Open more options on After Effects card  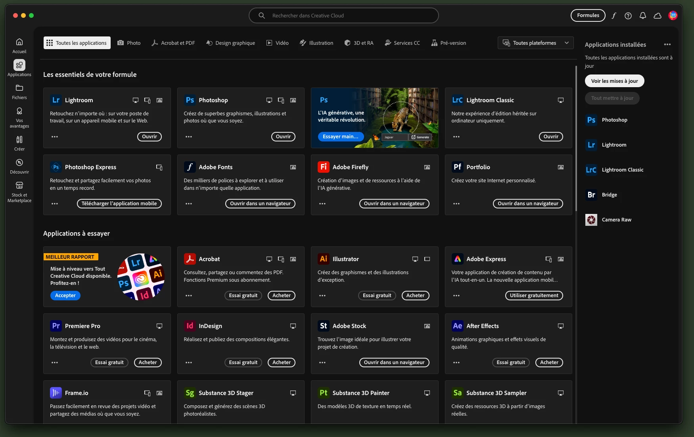456,363
